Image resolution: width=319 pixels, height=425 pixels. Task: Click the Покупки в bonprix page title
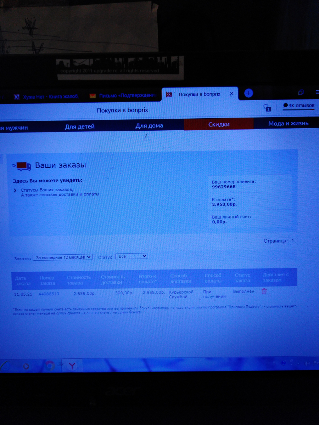pos(123,110)
